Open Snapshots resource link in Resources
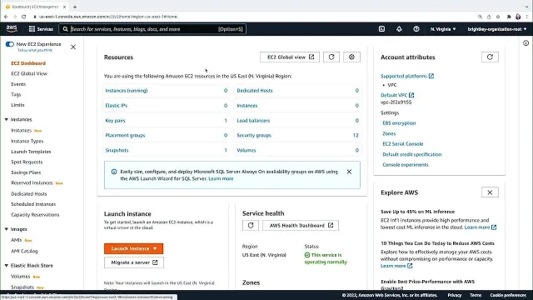 click(x=117, y=150)
